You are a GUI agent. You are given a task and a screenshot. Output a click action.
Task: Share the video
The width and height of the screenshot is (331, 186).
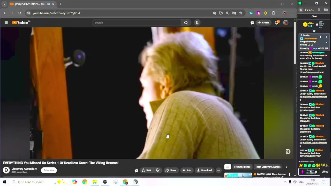pos(171,170)
